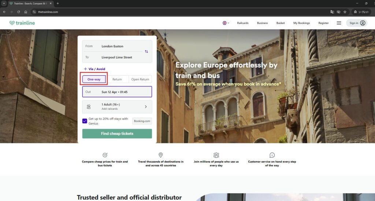This screenshot has width=375, height=201.
Task: Click the Out date field
Action: [x=117, y=92]
